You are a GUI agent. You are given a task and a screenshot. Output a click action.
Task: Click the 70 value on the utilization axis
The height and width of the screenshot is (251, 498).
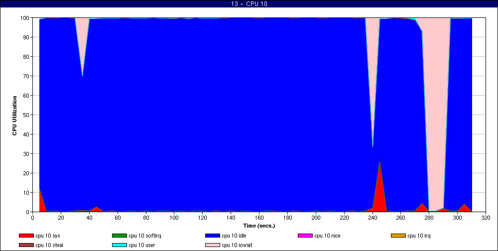tap(27, 76)
